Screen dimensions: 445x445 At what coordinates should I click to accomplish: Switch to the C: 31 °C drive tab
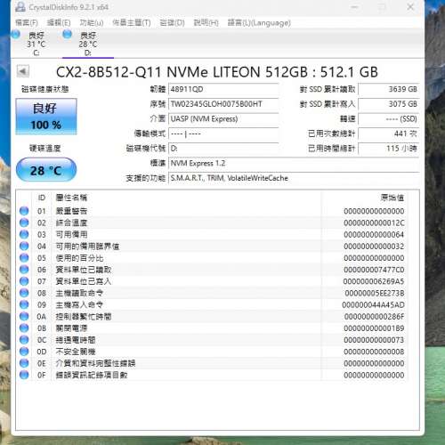point(36,44)
